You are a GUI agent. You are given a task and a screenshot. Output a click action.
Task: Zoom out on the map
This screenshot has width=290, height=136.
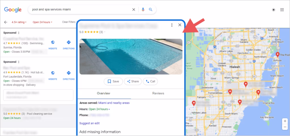(285, 127)
